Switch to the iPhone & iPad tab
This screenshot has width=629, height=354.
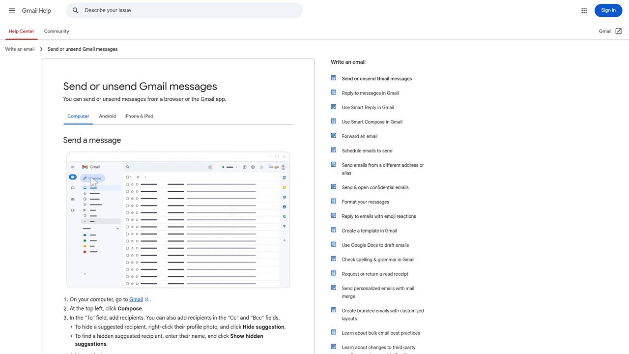coord(139,117)
